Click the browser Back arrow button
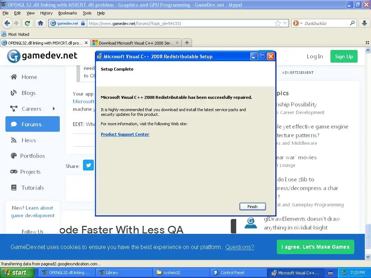Screen dimensions: 371x278 coord(7,23)
